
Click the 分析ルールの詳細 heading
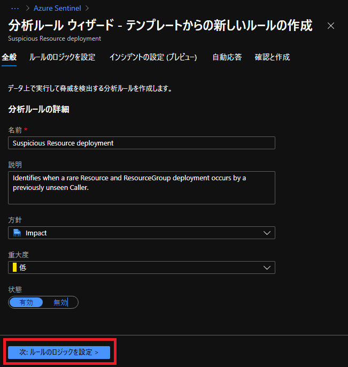click(38, 109)
